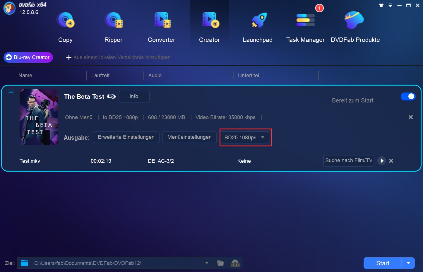423x272 pixels.
Task: Open DVDFab Produkte
Action: coord(355,27)
